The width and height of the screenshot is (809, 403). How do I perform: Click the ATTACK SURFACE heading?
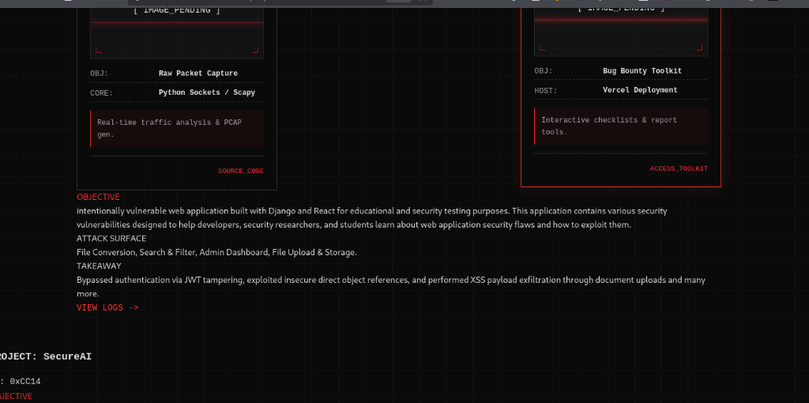(111, 239)
